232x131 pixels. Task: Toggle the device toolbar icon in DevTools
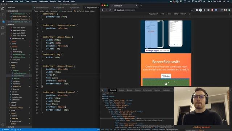(x=105, y=90)
